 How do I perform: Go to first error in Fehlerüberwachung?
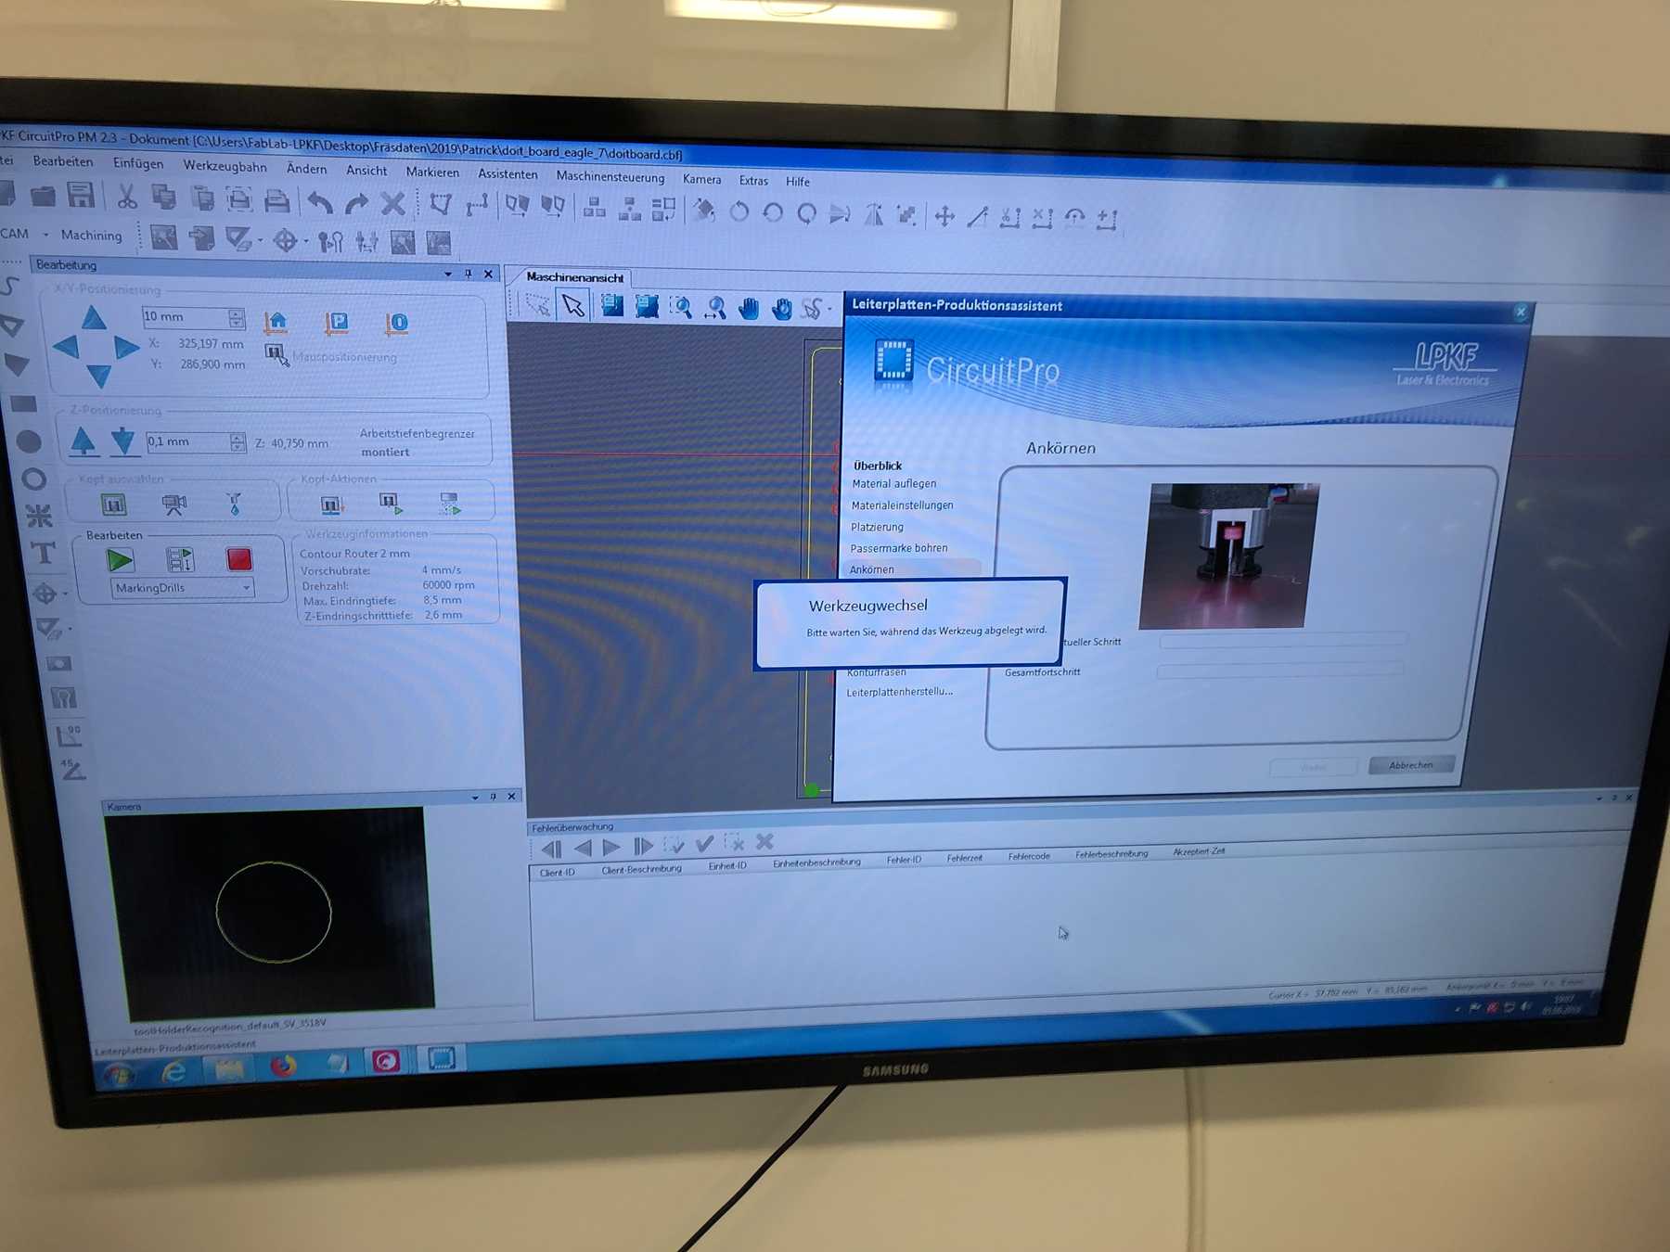(x=552, y=848)
